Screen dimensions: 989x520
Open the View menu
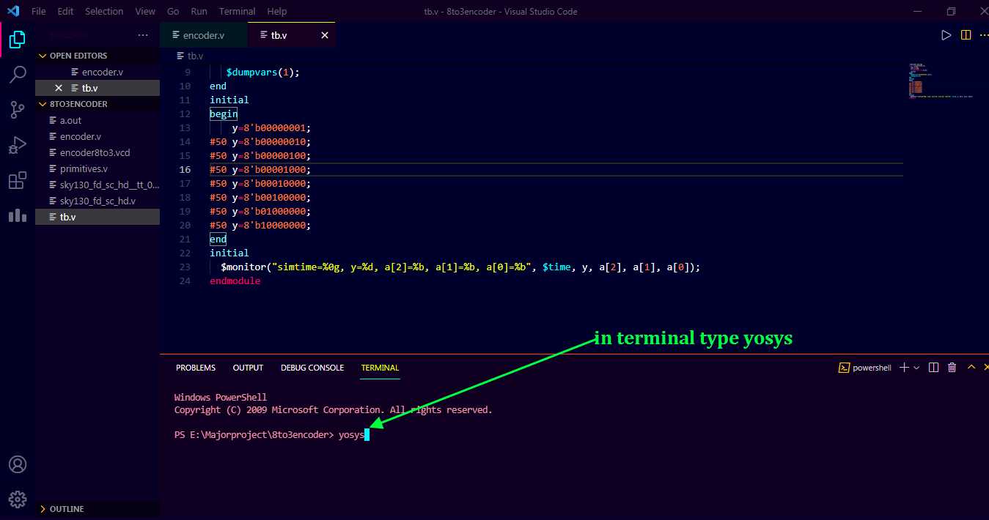click(145, 11)
